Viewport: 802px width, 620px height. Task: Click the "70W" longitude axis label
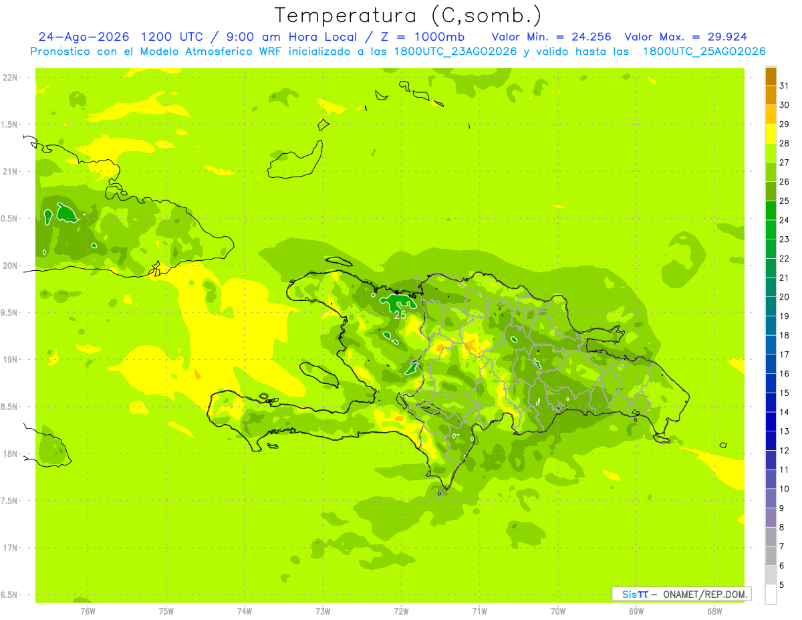tap(558, 611)
